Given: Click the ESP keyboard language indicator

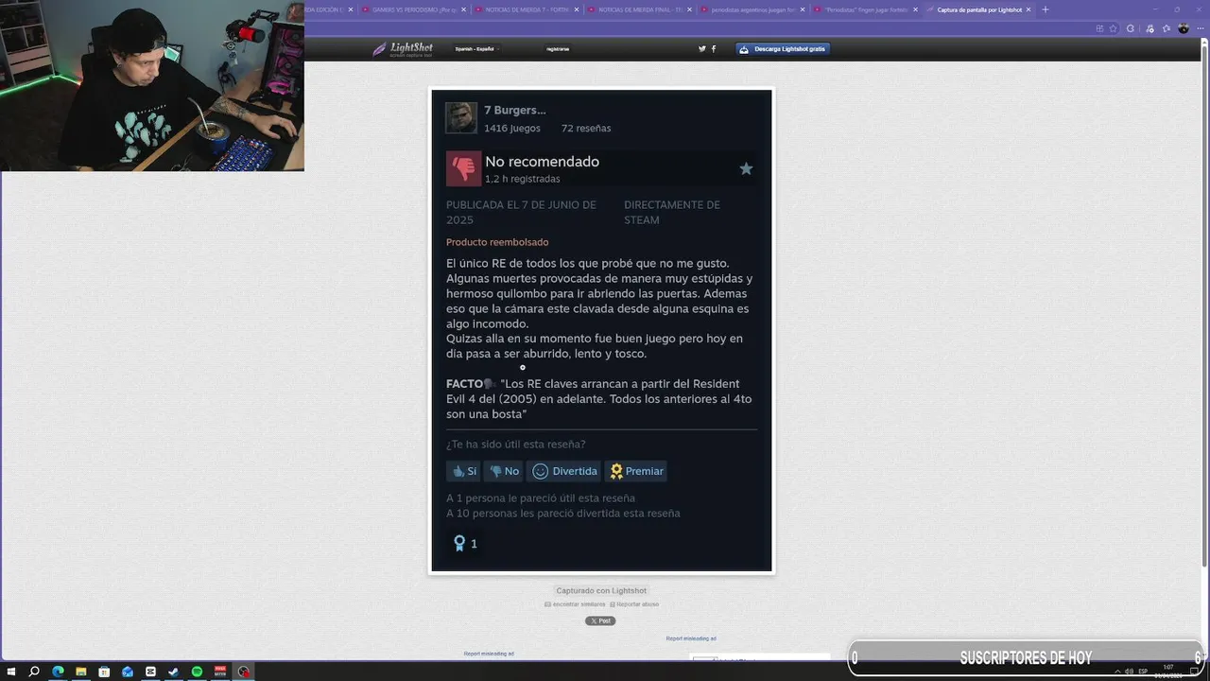Looking at the screenshot, I should pos(1143,672).
